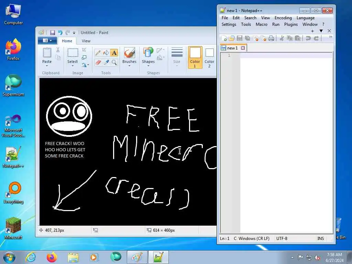Open the Encoding menu in Notepad++
Viewport: 352px width, 264px height.
(283, 18)
